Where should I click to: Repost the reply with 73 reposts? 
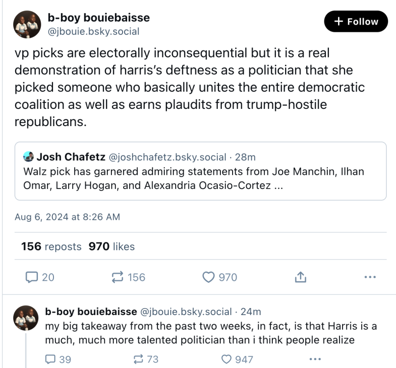[x=138, y=359]
